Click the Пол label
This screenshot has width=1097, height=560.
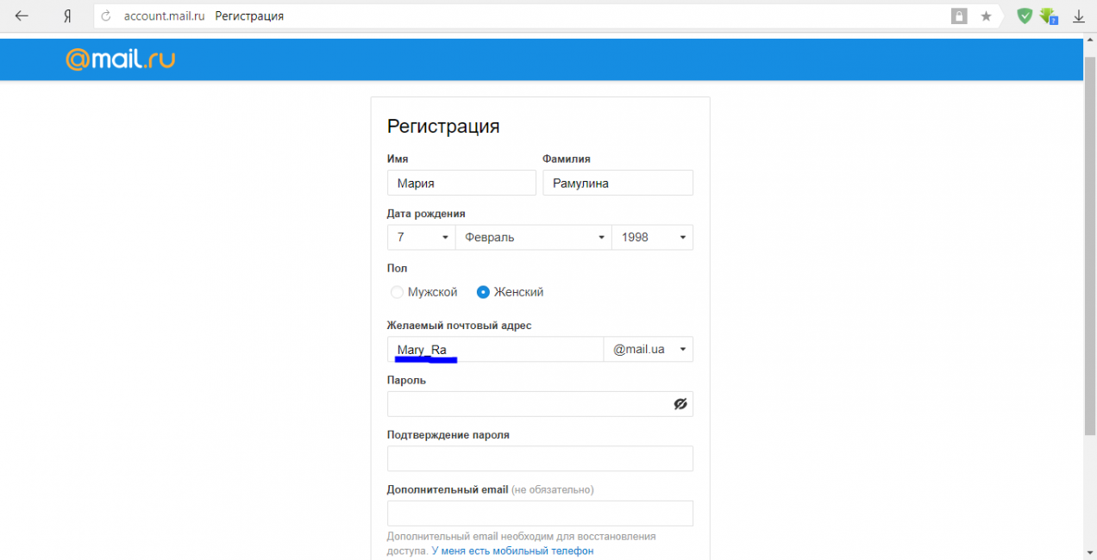tap(397, 269)
